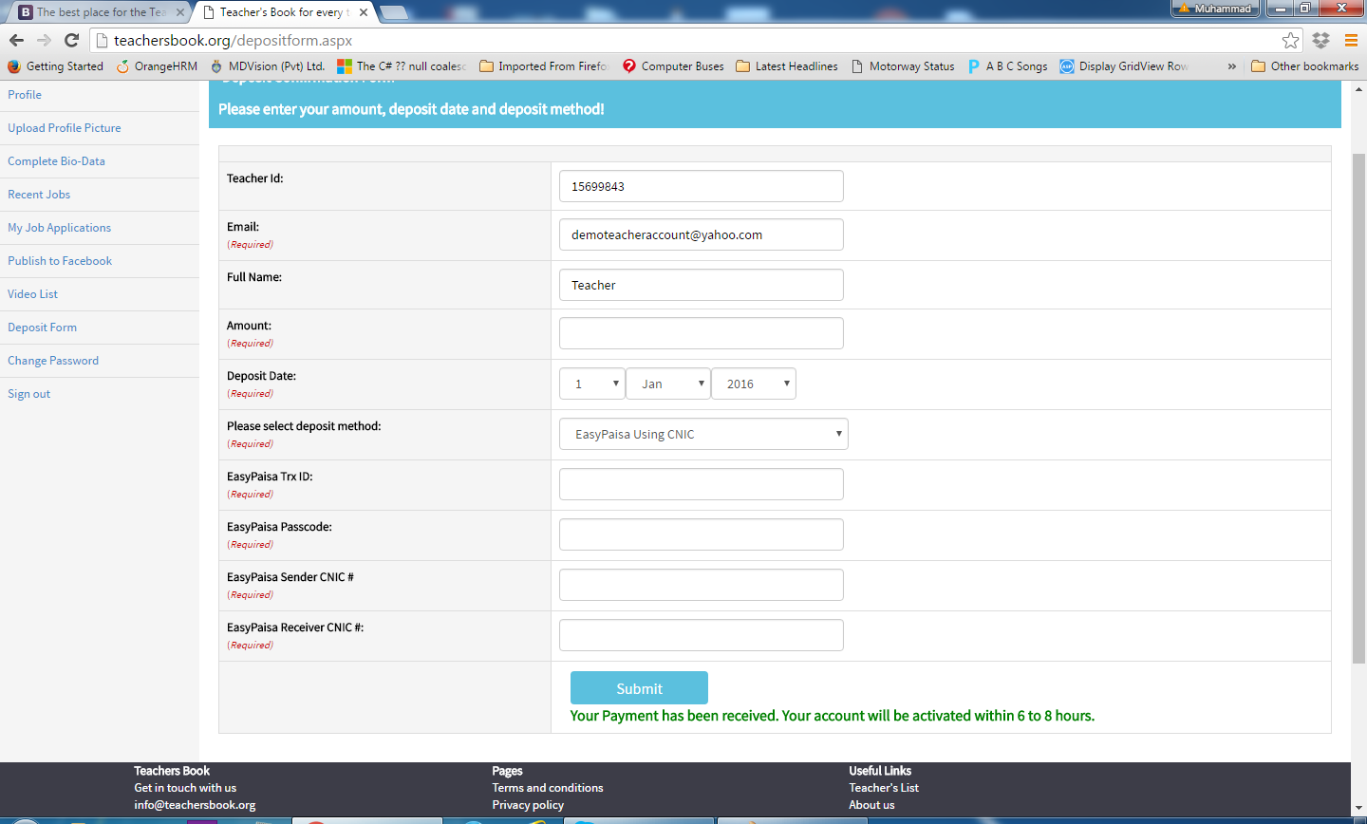
Task: Open the deposit day dropdown
Action: tap(591, 383)
